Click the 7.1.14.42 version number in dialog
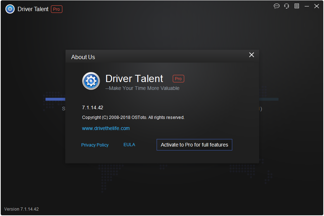The image size is (324, 216). click(92, 107)
